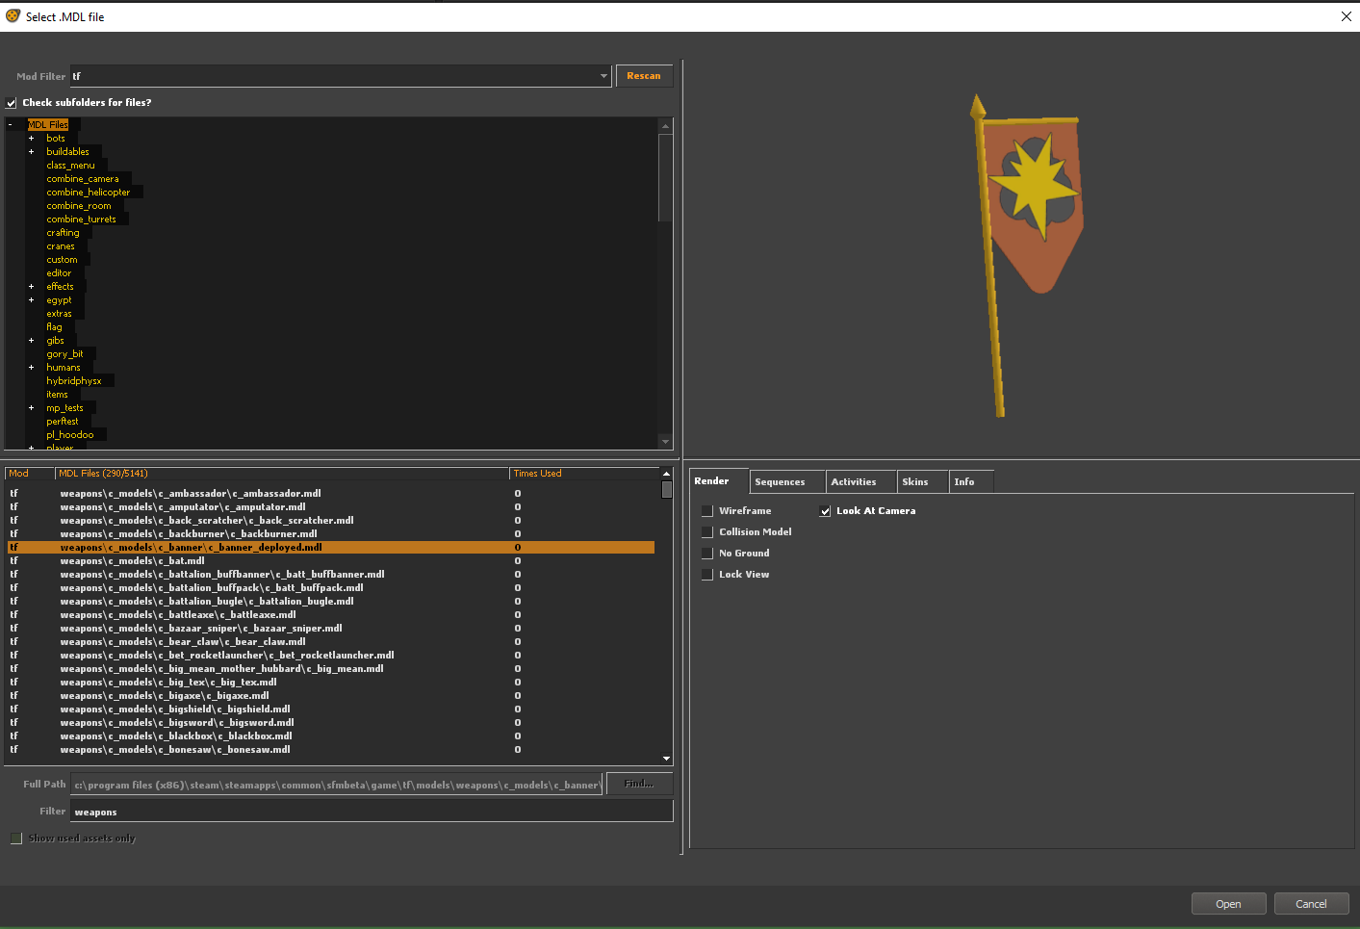The height and width of the screenshot is (929, 1360).
Task: Collapse the MDL Files root node
Action: point(11,125)
